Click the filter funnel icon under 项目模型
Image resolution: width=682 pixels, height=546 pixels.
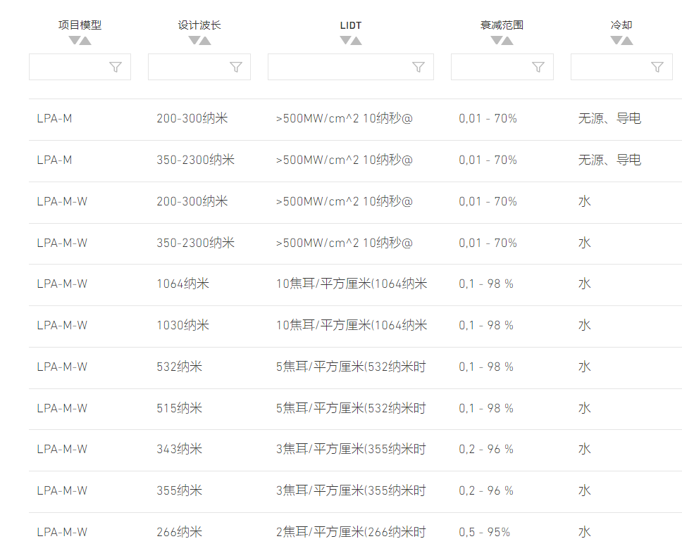(x=116, y=68)
